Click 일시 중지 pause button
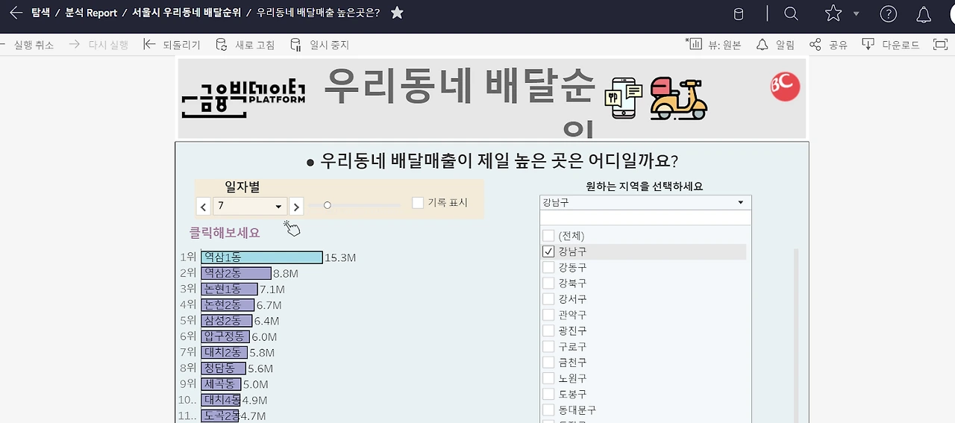The height and width of the screenshot is (423, 955). coord(320,45)
